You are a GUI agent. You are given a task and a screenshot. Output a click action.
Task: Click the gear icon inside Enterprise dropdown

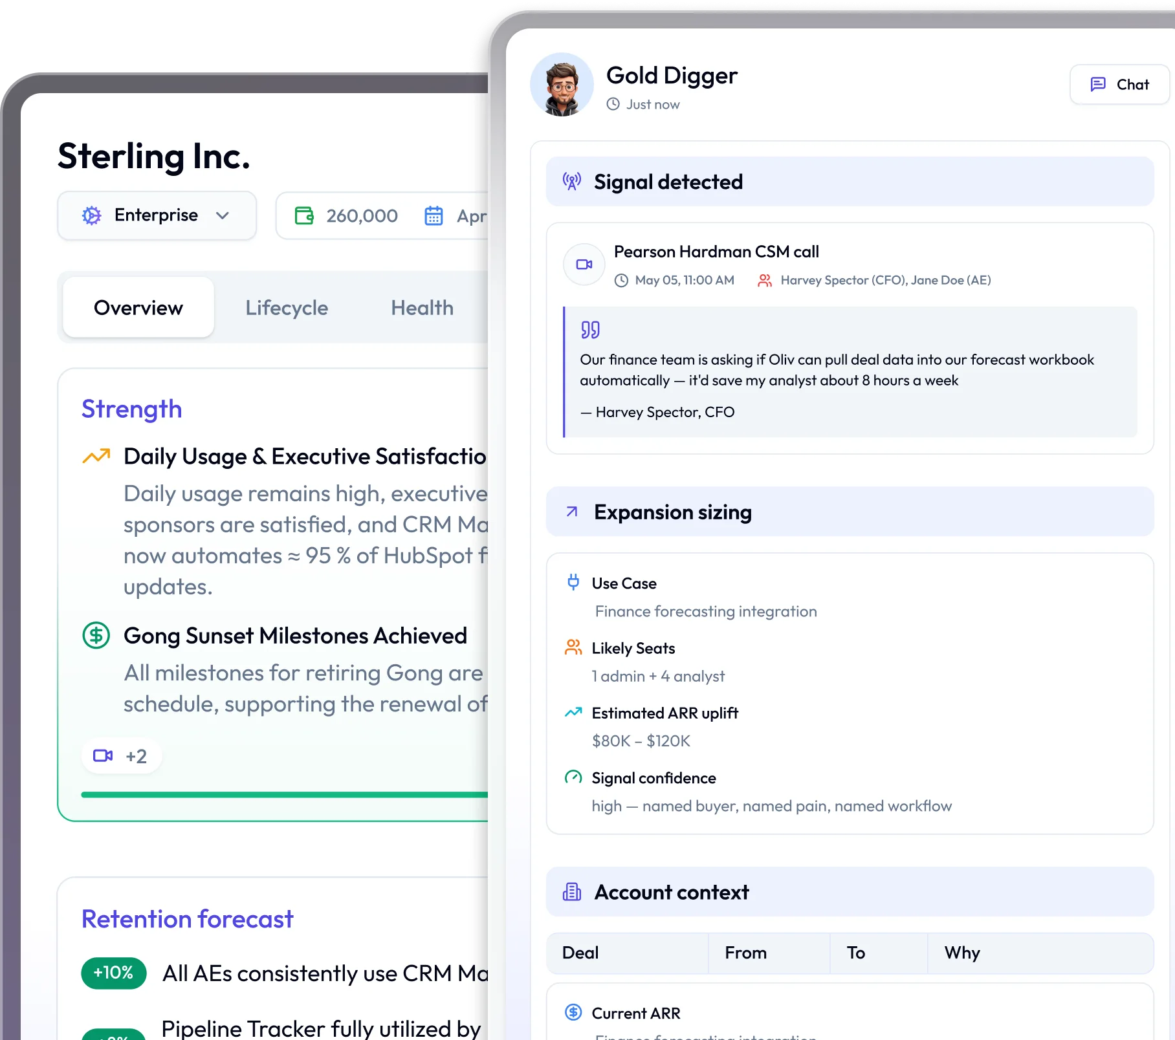[92, 215]
